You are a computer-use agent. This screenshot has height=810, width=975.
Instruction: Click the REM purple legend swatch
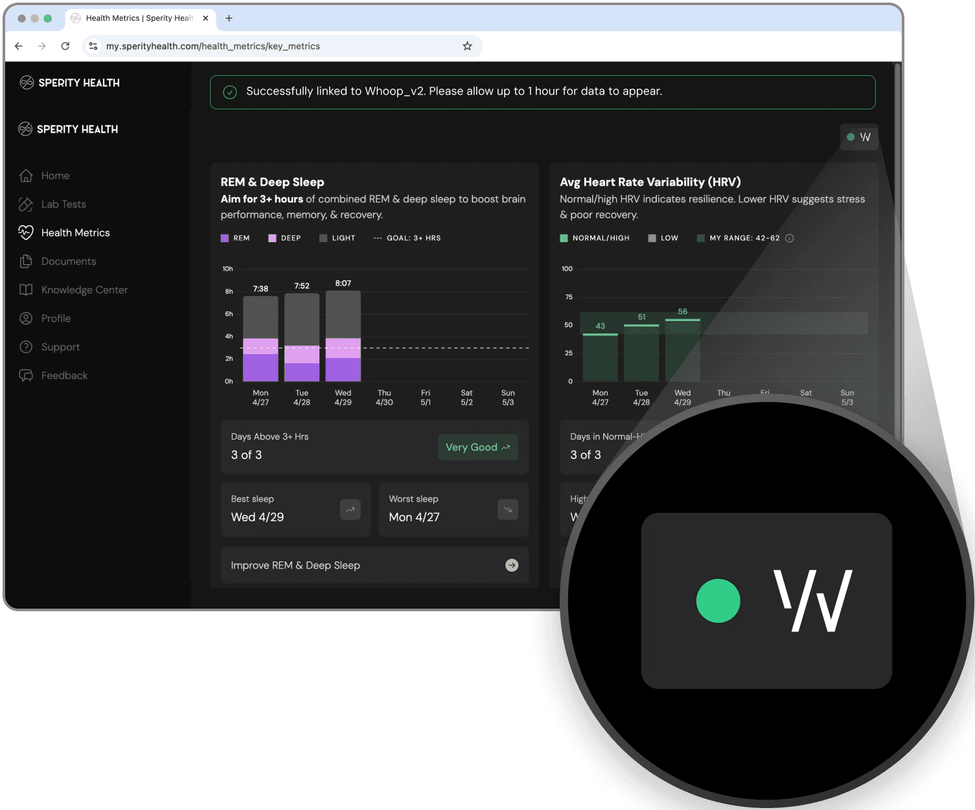coord(225,238)
